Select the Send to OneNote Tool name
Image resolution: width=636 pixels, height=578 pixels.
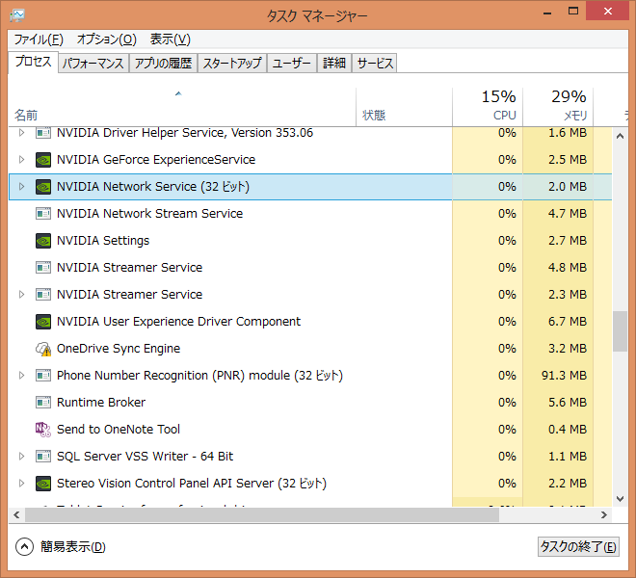118,430
